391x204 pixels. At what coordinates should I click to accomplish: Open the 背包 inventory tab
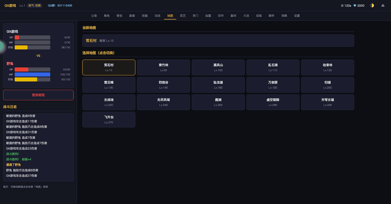[x=119, y=16]
